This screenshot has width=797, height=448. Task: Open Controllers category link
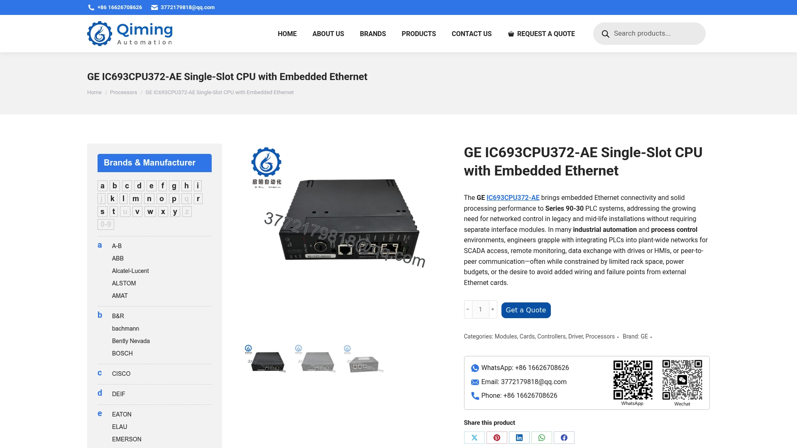[551, 336]
